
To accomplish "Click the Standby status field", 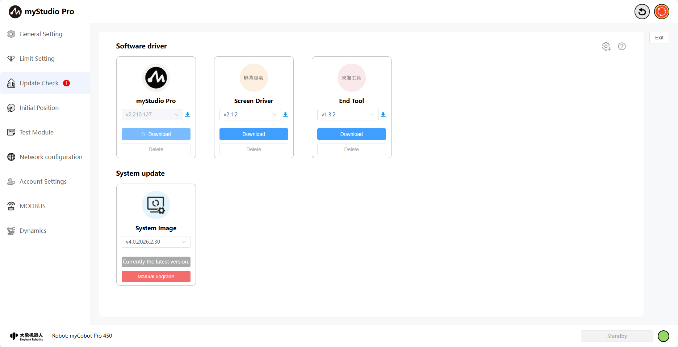I will (x=617, y=336).
